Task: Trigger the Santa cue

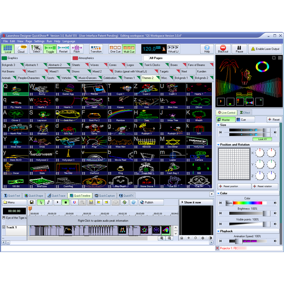Action: pyautogui.click(x=94, y=129)
